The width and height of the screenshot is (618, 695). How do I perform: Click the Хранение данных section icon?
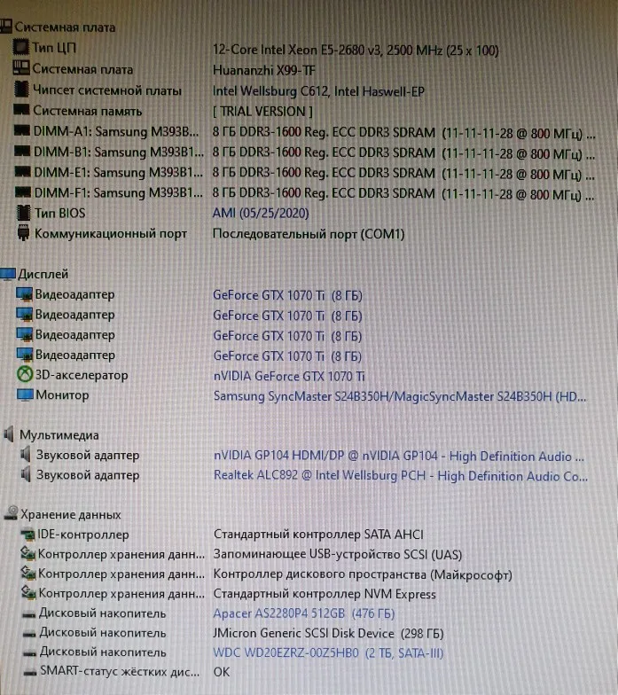[x=11, y=512]
